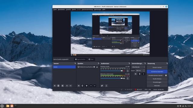This screenshot has width=193, height=108.
Task: Open source properties gear in Quellen
Action: coord(87,86)
